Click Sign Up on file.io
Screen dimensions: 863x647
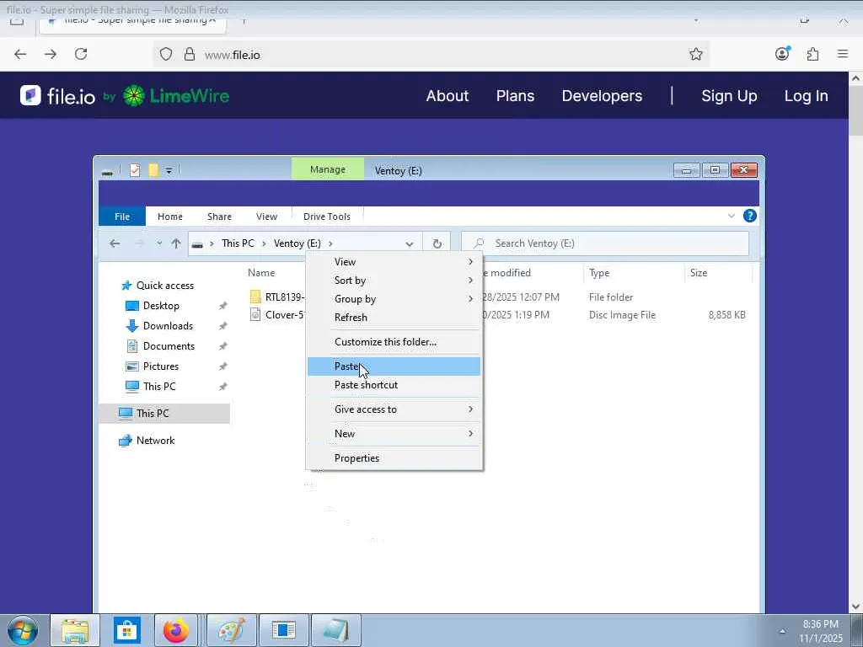729,96
